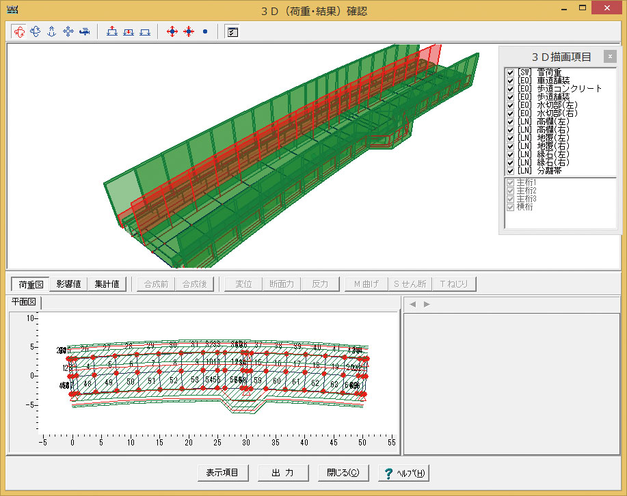Click the 断面力 button
The image size is (627, 496).
coord(282,284)
